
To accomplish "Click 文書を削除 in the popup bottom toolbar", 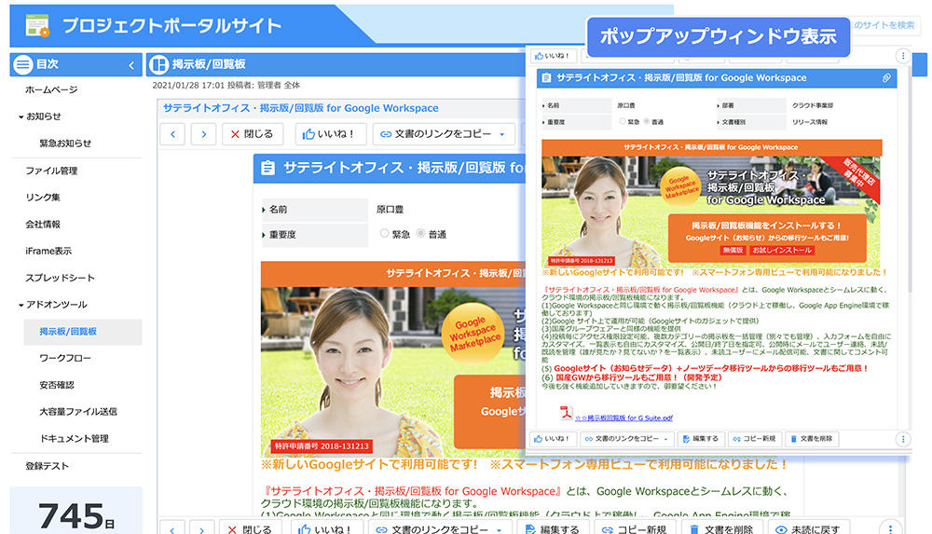I will click(812, 439).
